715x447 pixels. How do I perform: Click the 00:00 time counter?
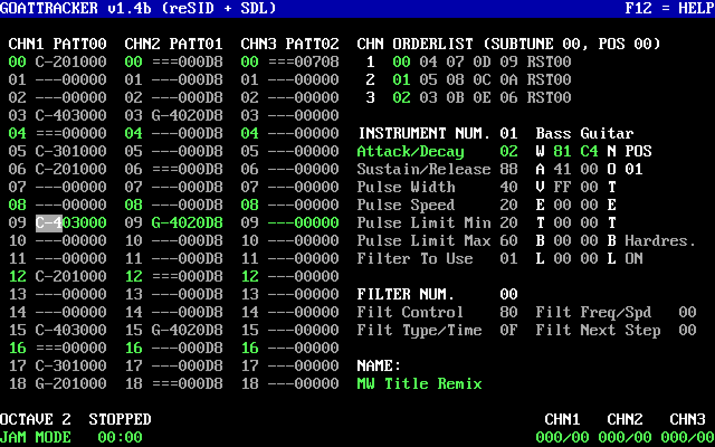pyautogui.click(x=120, y=438)
